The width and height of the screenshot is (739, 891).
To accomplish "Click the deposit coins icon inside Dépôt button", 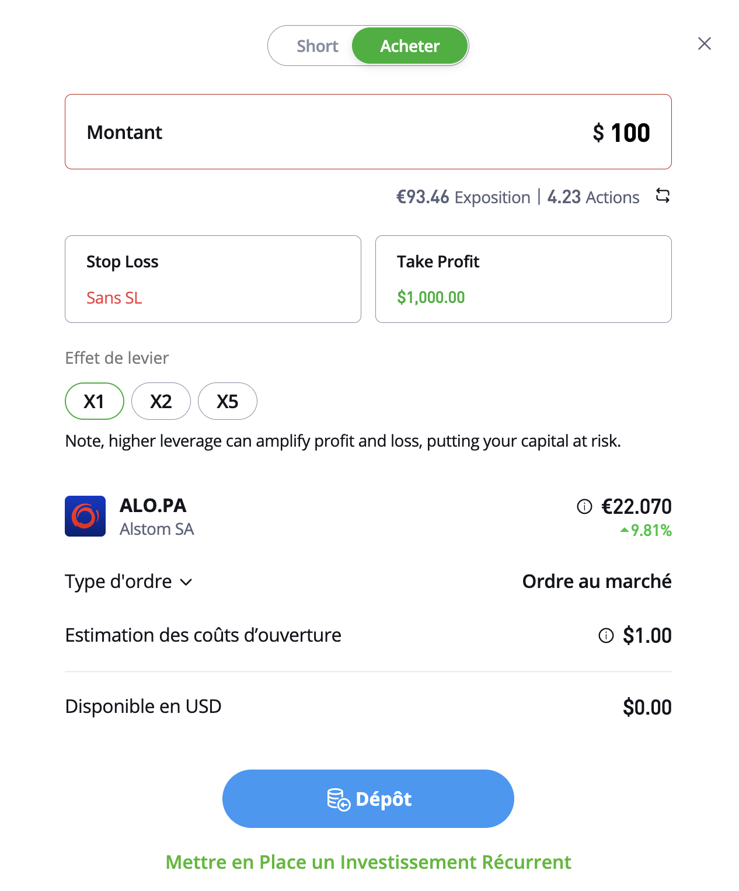I will click(337, 798).
